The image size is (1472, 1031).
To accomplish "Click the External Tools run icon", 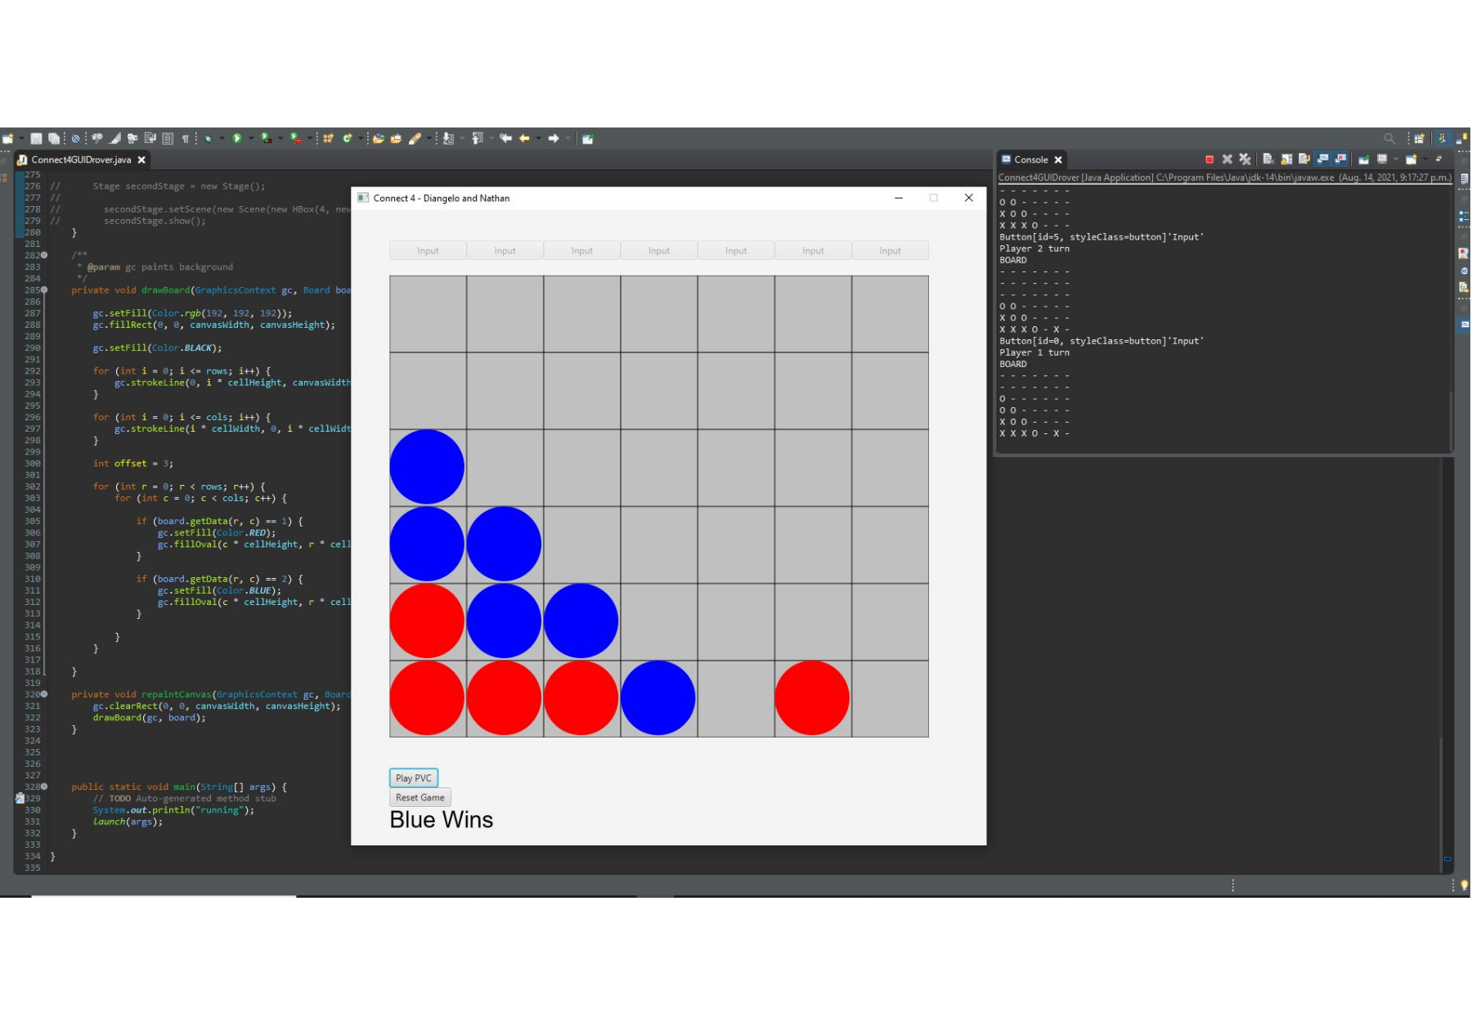I will (296, 139).
